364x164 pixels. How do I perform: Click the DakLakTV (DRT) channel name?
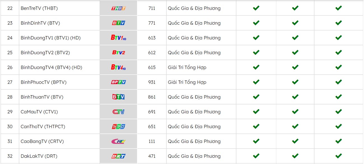(39, 156)
